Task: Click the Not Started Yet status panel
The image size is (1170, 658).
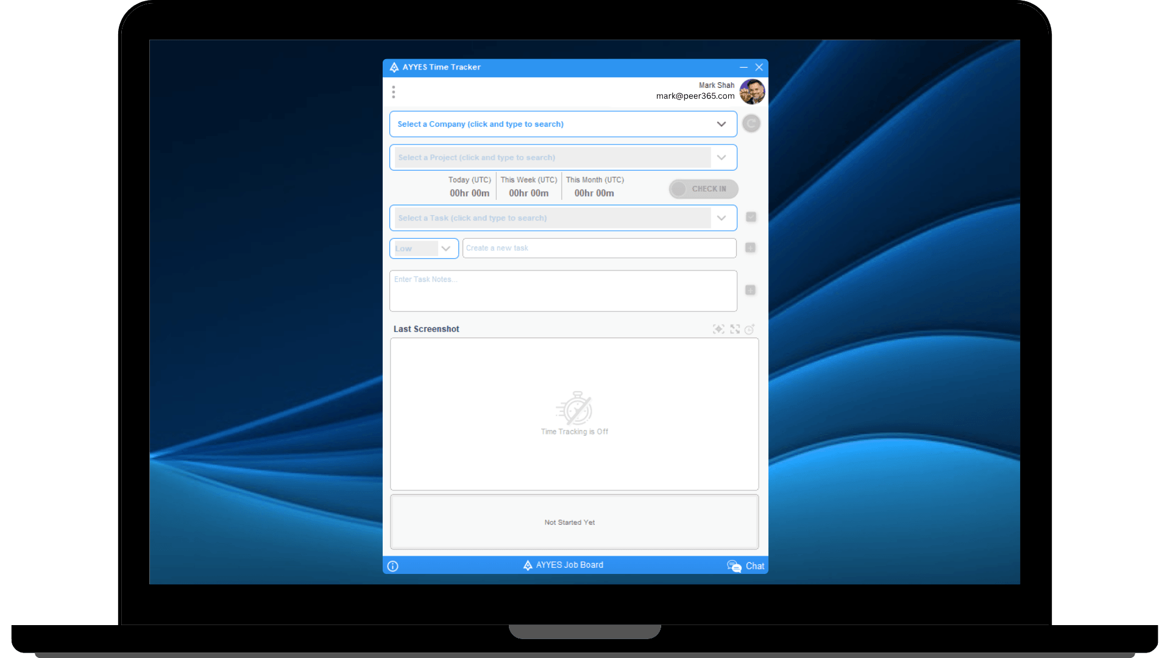Action: point(575,522)
